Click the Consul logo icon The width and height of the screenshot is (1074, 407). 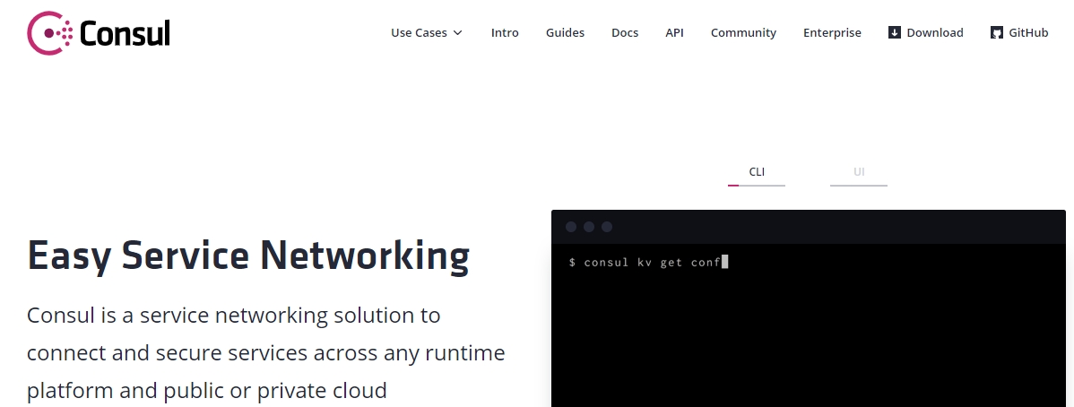coord(49,33)
